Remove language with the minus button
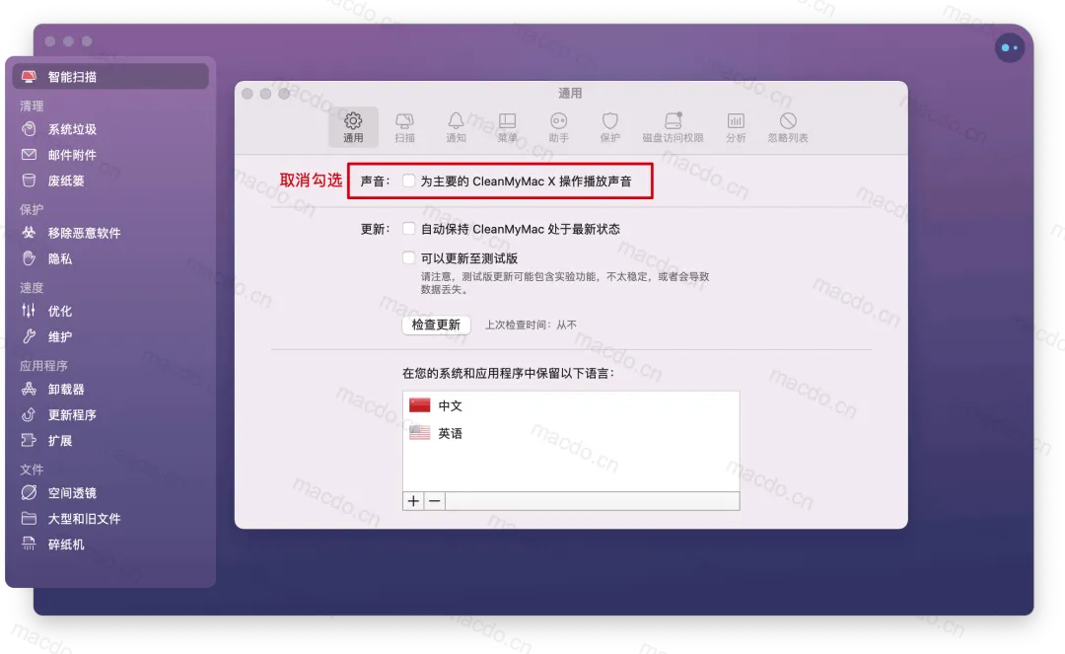The height and width of the screenshot is (654, 1065). [x=435, y=501]
